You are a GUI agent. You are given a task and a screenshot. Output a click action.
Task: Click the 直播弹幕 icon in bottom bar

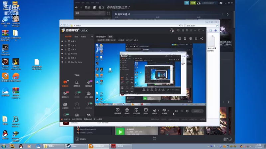click(118, 111)
